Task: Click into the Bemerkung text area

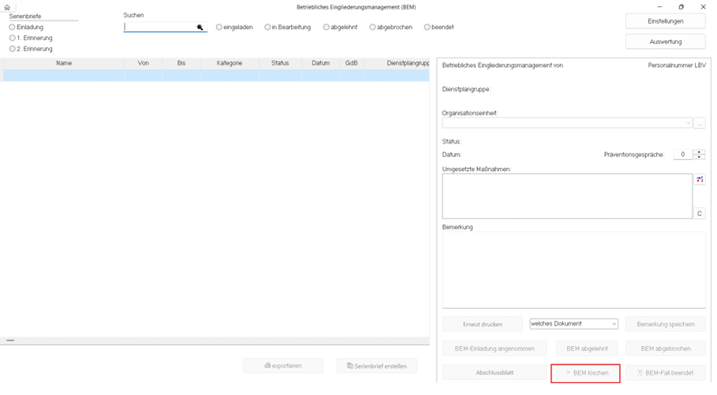Action: [x=574, y=270]
